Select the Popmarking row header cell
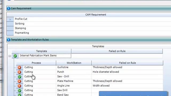 pyautogui.click(x=10, y=33)
